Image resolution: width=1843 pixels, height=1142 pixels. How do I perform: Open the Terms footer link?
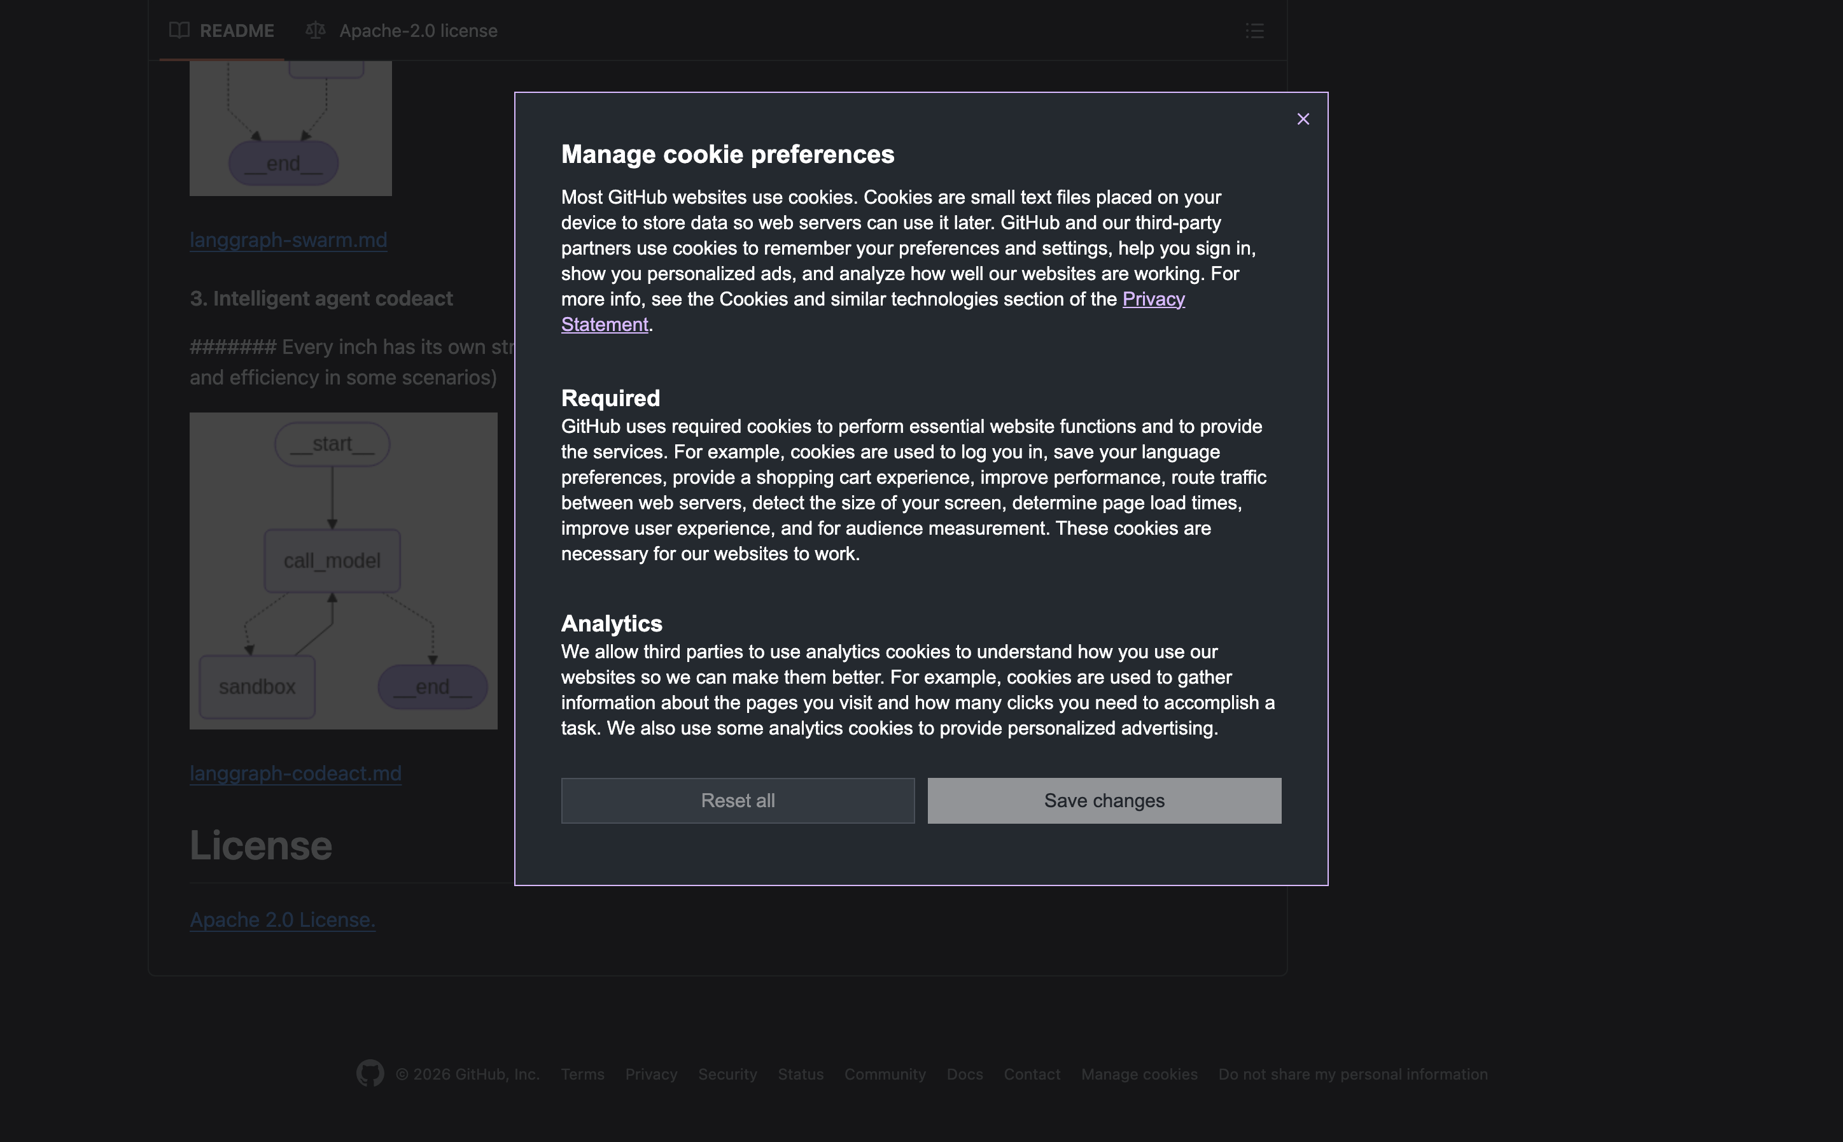pos(582,1074)
